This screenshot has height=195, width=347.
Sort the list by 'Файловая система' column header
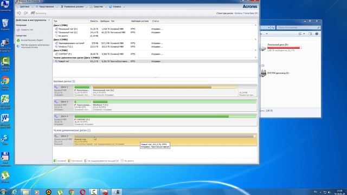click(140, 21)
